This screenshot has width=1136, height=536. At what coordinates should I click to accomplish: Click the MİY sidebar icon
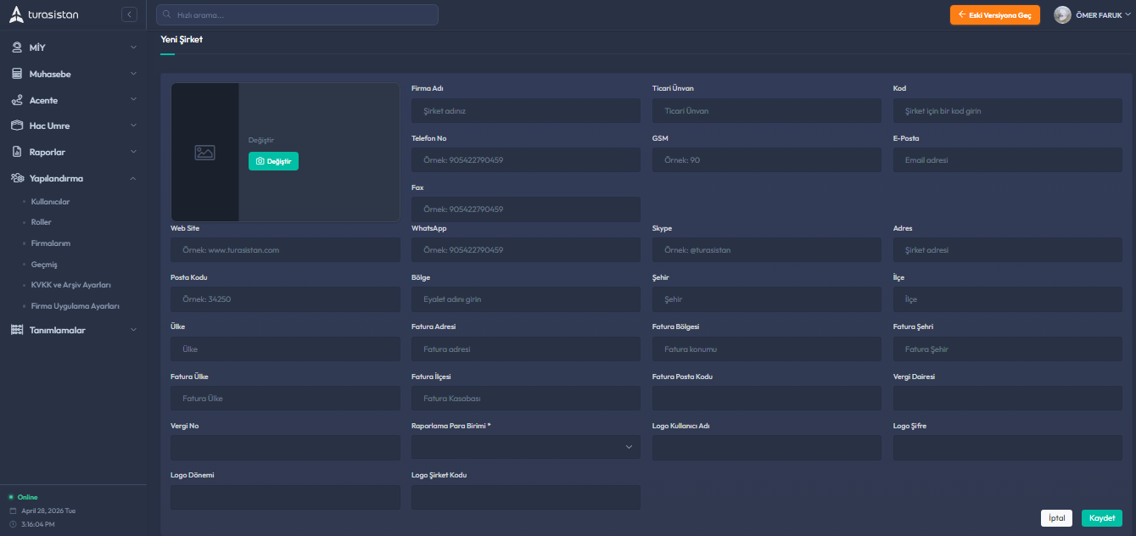tap(16, 47)
